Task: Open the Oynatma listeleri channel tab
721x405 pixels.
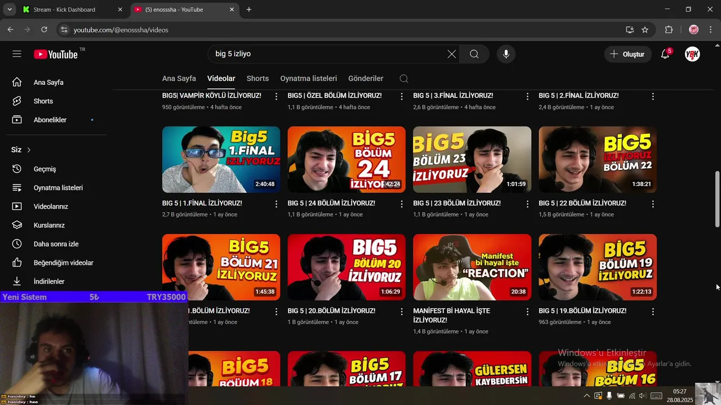Action: 309,79
